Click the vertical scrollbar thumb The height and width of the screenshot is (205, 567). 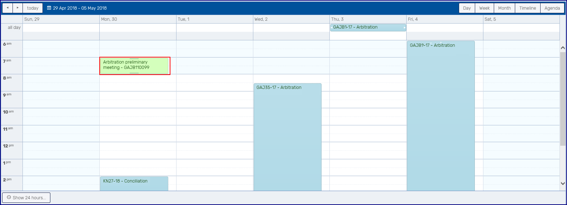point(563,99)
